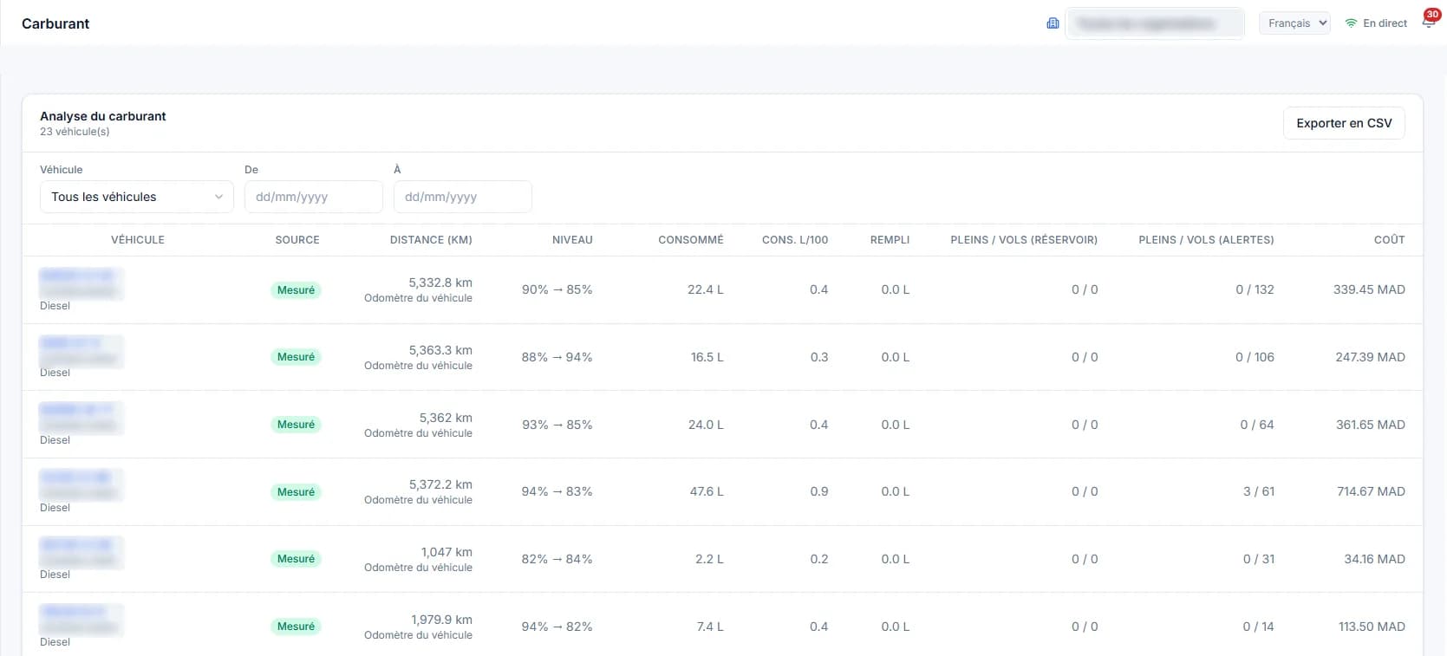Image resolution: width=1447 pixels, height=656 pixels.
Task: Click the PLEINS / VOLS (RÉSERVOIR) header
Action: tap(1024, 240)
